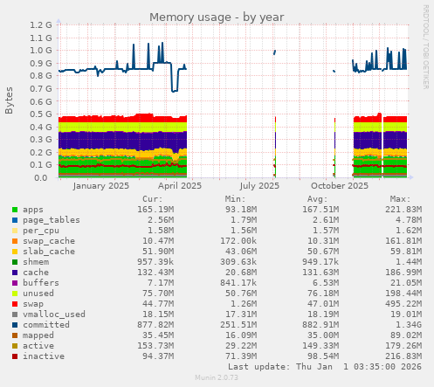
Task: Click the pale yellow per_cpu legend swatch
Action: coord(15,231)
